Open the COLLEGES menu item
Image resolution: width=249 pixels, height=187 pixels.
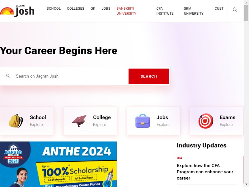76,8
